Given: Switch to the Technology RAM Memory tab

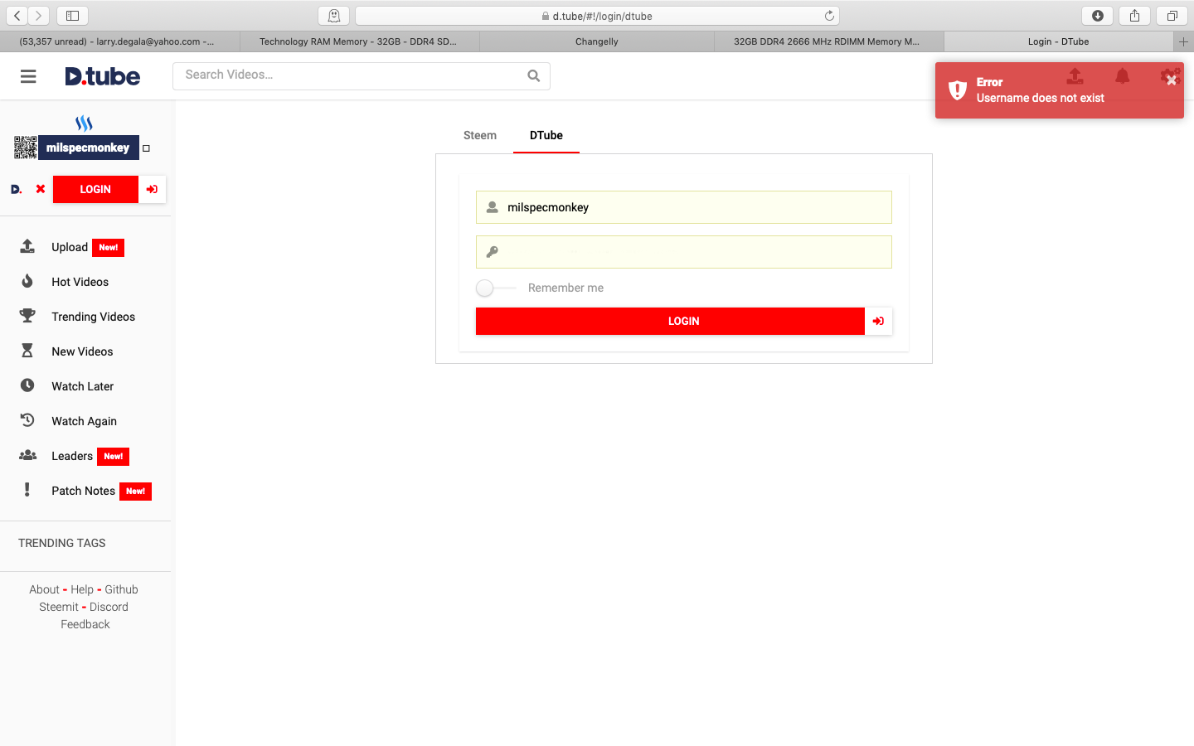Looking at the screenshot, I should click(x=359, y=41).
